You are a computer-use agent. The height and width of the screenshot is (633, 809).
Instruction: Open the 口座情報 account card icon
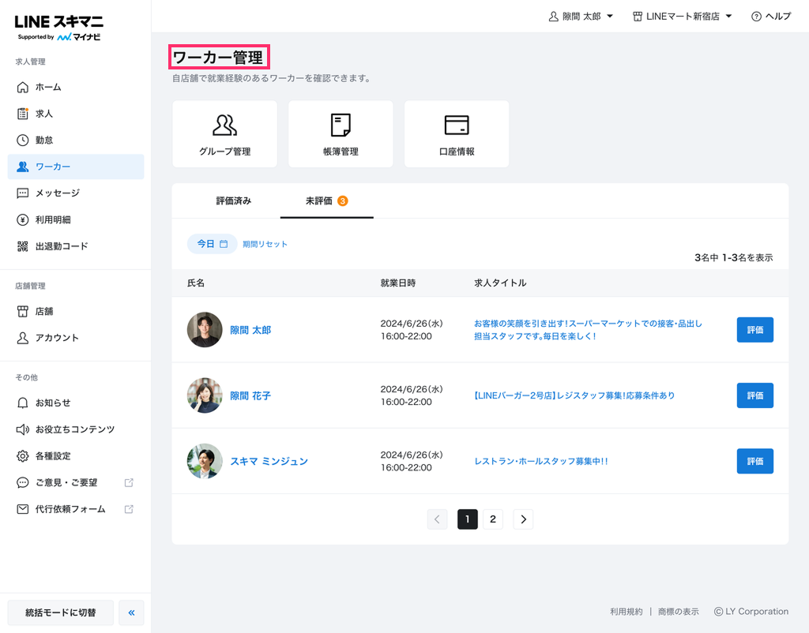pyautogui.click(x=457, y=125)
